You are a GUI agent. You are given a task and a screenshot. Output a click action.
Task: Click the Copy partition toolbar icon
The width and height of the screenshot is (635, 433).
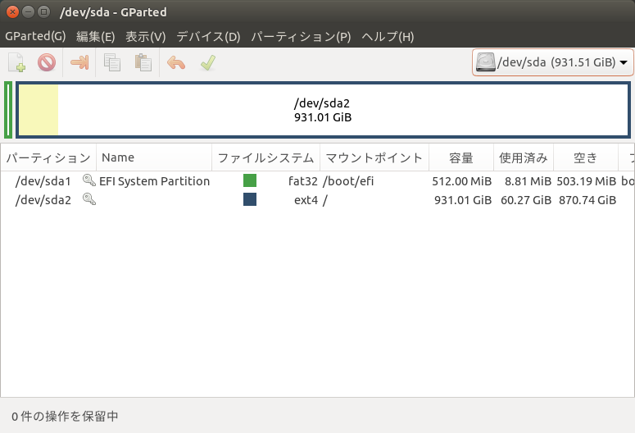tap(112, 62)
